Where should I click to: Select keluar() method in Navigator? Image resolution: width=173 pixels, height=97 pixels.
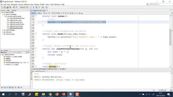[x=8, y=61]
